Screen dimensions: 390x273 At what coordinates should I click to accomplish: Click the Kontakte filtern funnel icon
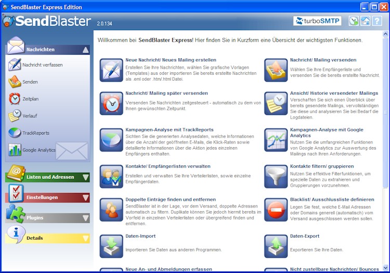[x=276, y=176]
